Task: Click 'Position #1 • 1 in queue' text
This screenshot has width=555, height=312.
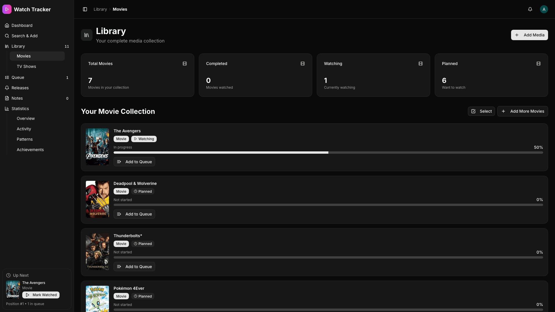Action: click(x=25, y=304)
